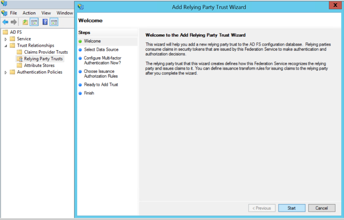Open the View menu

[46, 13]
